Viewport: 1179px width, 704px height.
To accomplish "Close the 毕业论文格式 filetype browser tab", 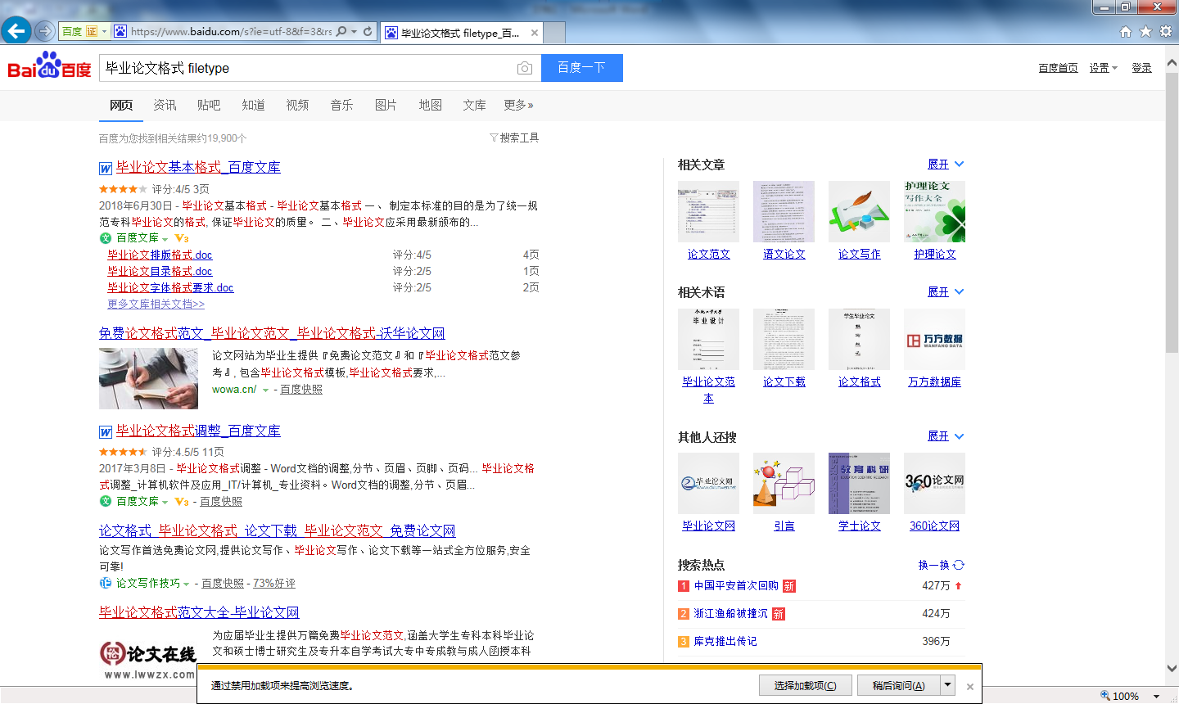I will 535,33.
